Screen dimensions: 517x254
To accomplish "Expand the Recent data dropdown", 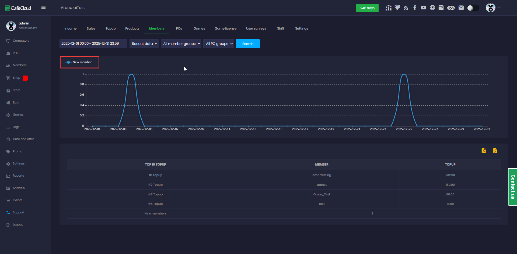I will [x=144, y=44].
